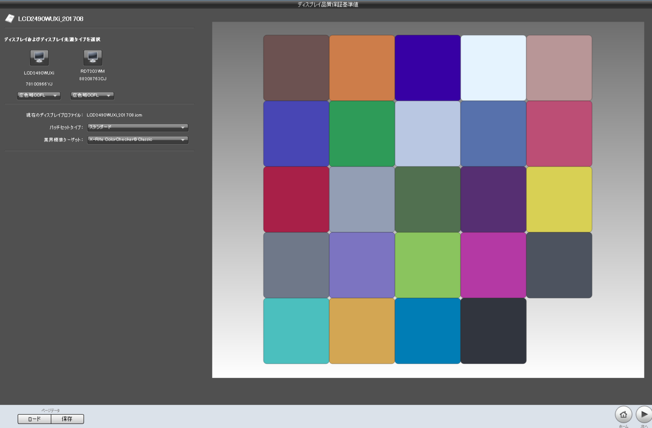The image size is (652, 428).
Task: Click the turquoise color patch
Action: click(296, 331)
